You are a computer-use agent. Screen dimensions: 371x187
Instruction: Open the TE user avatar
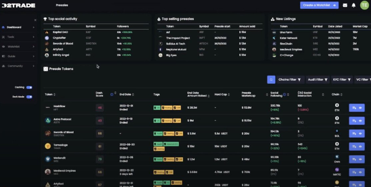(x=364, y=5)
